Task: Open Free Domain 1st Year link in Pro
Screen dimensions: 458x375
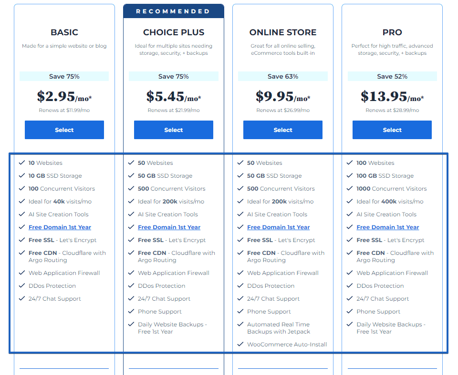Action: [387, 227]
